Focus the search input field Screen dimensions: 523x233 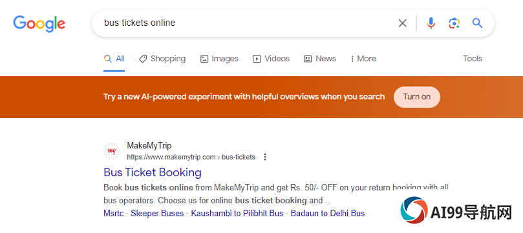[x=247, y=23]
